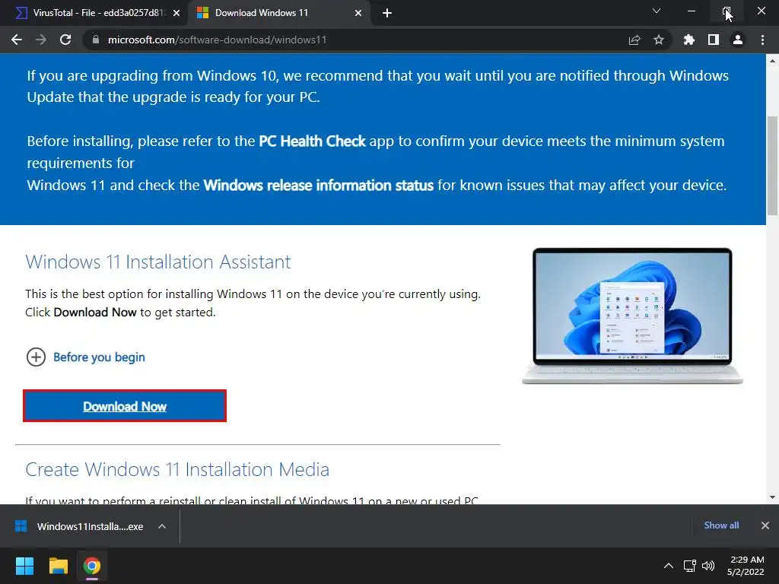Screen dimensions: 779x584
Task: Close the Download Windows 11 tab
Action: tap(358, 13)
